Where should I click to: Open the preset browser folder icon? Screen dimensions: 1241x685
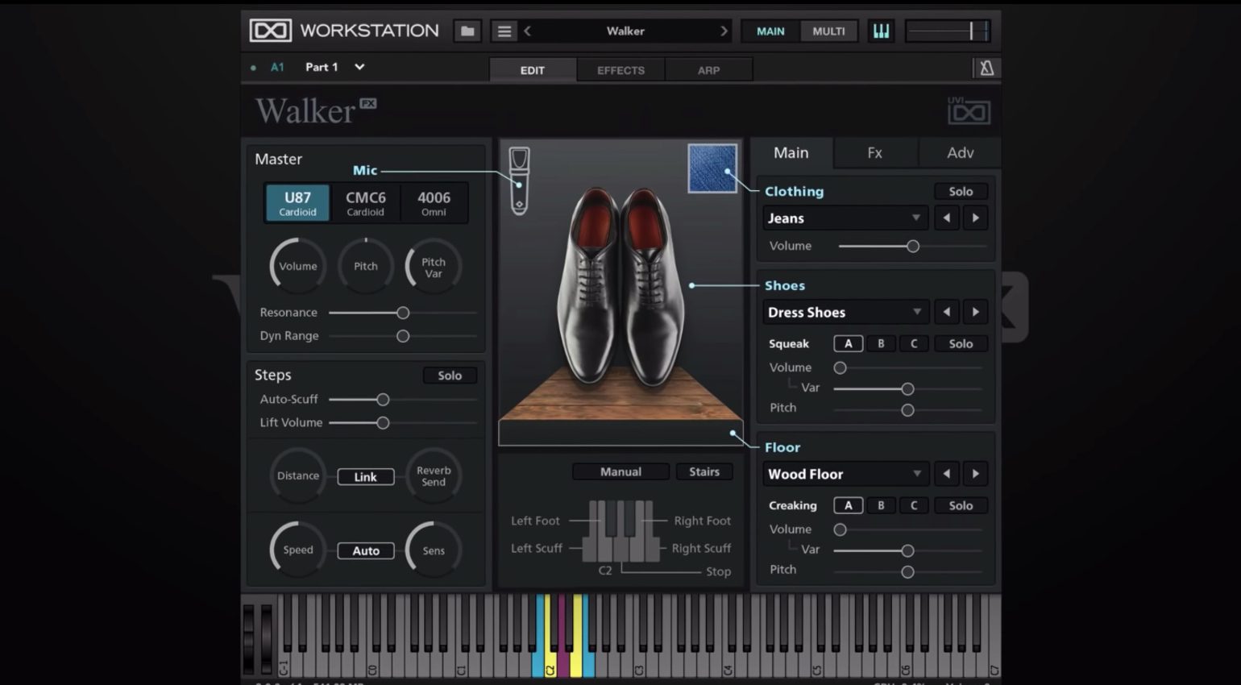click(467, 31)
